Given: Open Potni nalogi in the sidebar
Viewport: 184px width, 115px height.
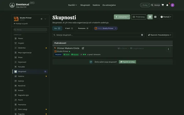Looking at the screenshot, I should coord(30,109).
